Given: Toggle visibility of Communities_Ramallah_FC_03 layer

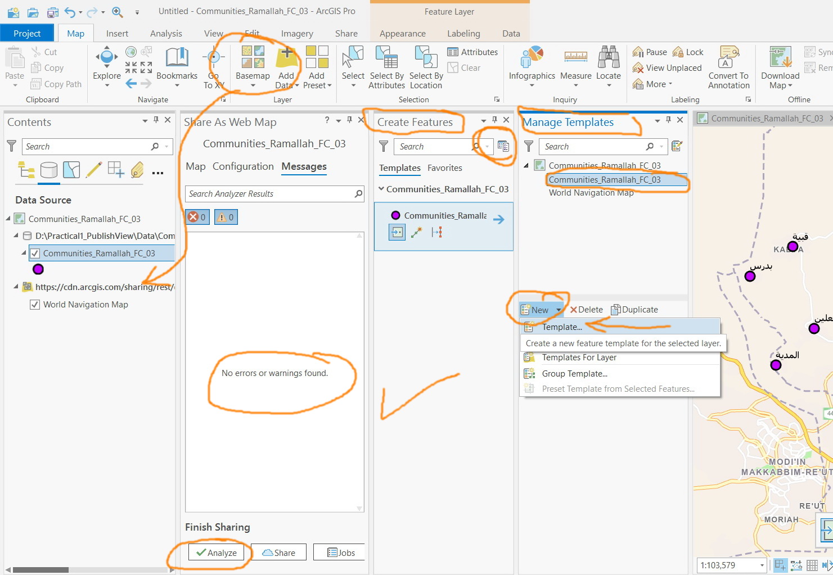Looking at the screenshot, I should click(x=34, y=253).
